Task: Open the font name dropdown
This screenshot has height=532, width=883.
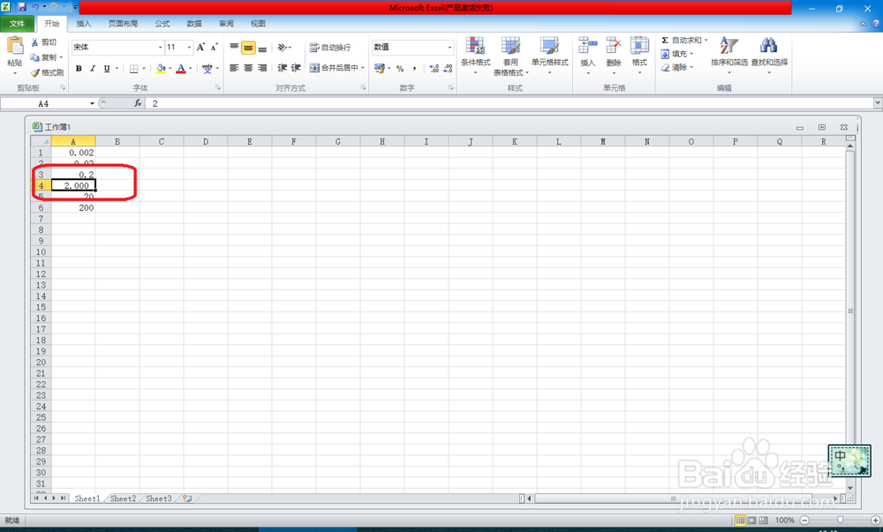Action: (160, 48)
